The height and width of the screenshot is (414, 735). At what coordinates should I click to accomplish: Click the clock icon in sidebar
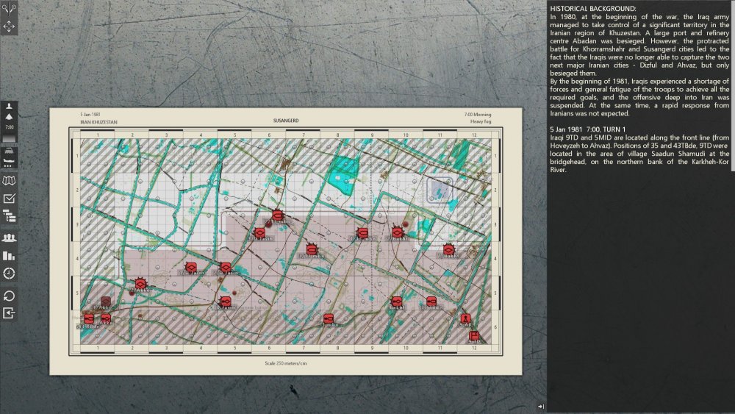[x=10, y=274]
